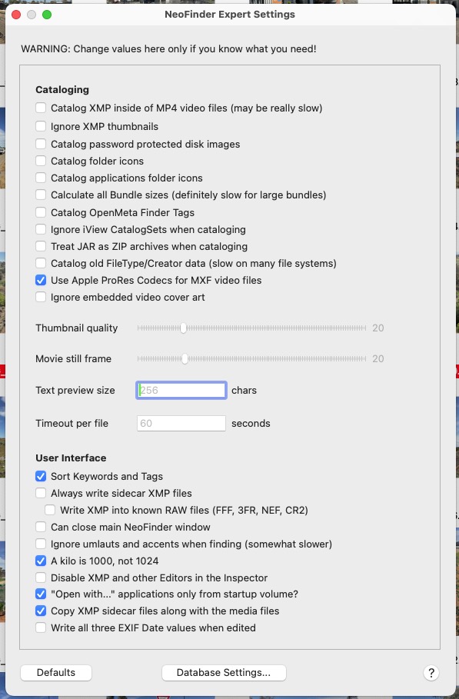Open Database Settings

coord(223,672)
